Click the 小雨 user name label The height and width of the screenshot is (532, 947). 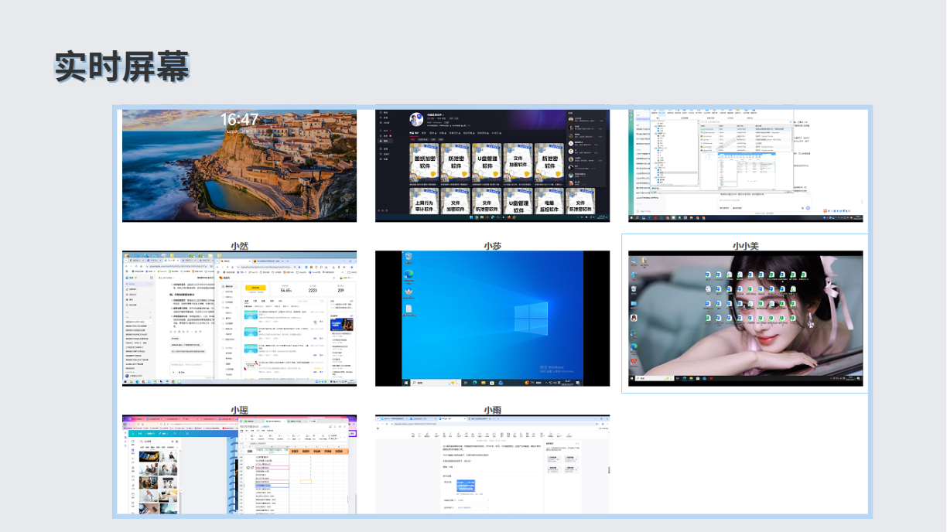493,410
